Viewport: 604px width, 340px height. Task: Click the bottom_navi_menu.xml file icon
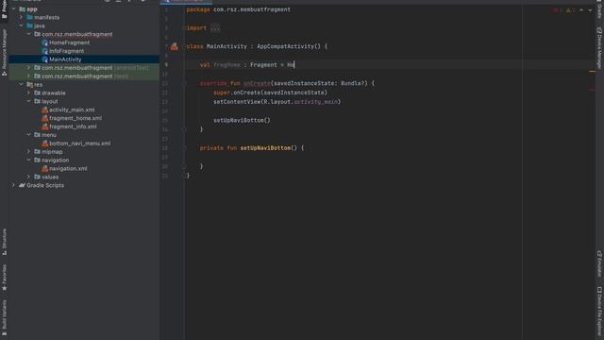pyautogui.click(x=44, y=144)
